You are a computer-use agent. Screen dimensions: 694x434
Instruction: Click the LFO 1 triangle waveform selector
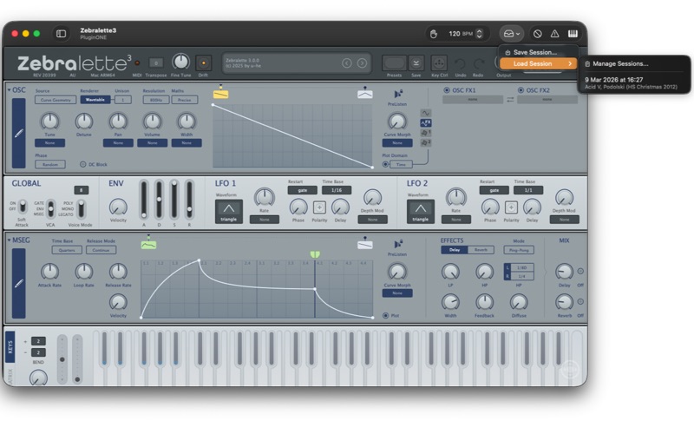pyautogui.click(x=229, y=211)
